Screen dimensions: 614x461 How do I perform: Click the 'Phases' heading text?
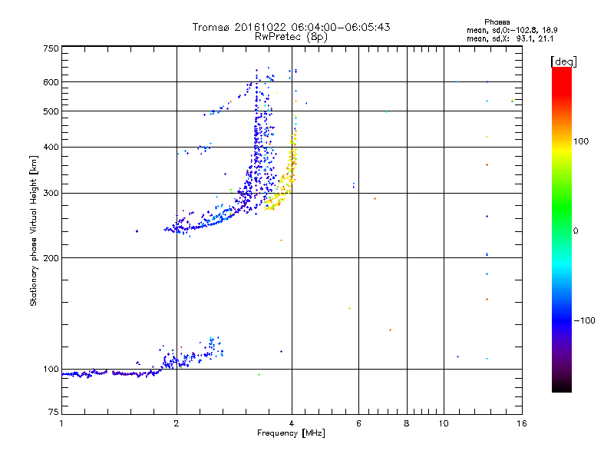coord(497,22)
